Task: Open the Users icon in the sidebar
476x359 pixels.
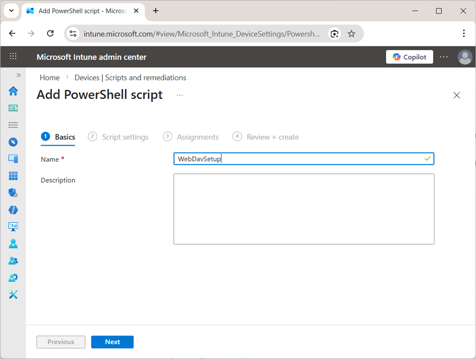Action: [x=13, y=243]
